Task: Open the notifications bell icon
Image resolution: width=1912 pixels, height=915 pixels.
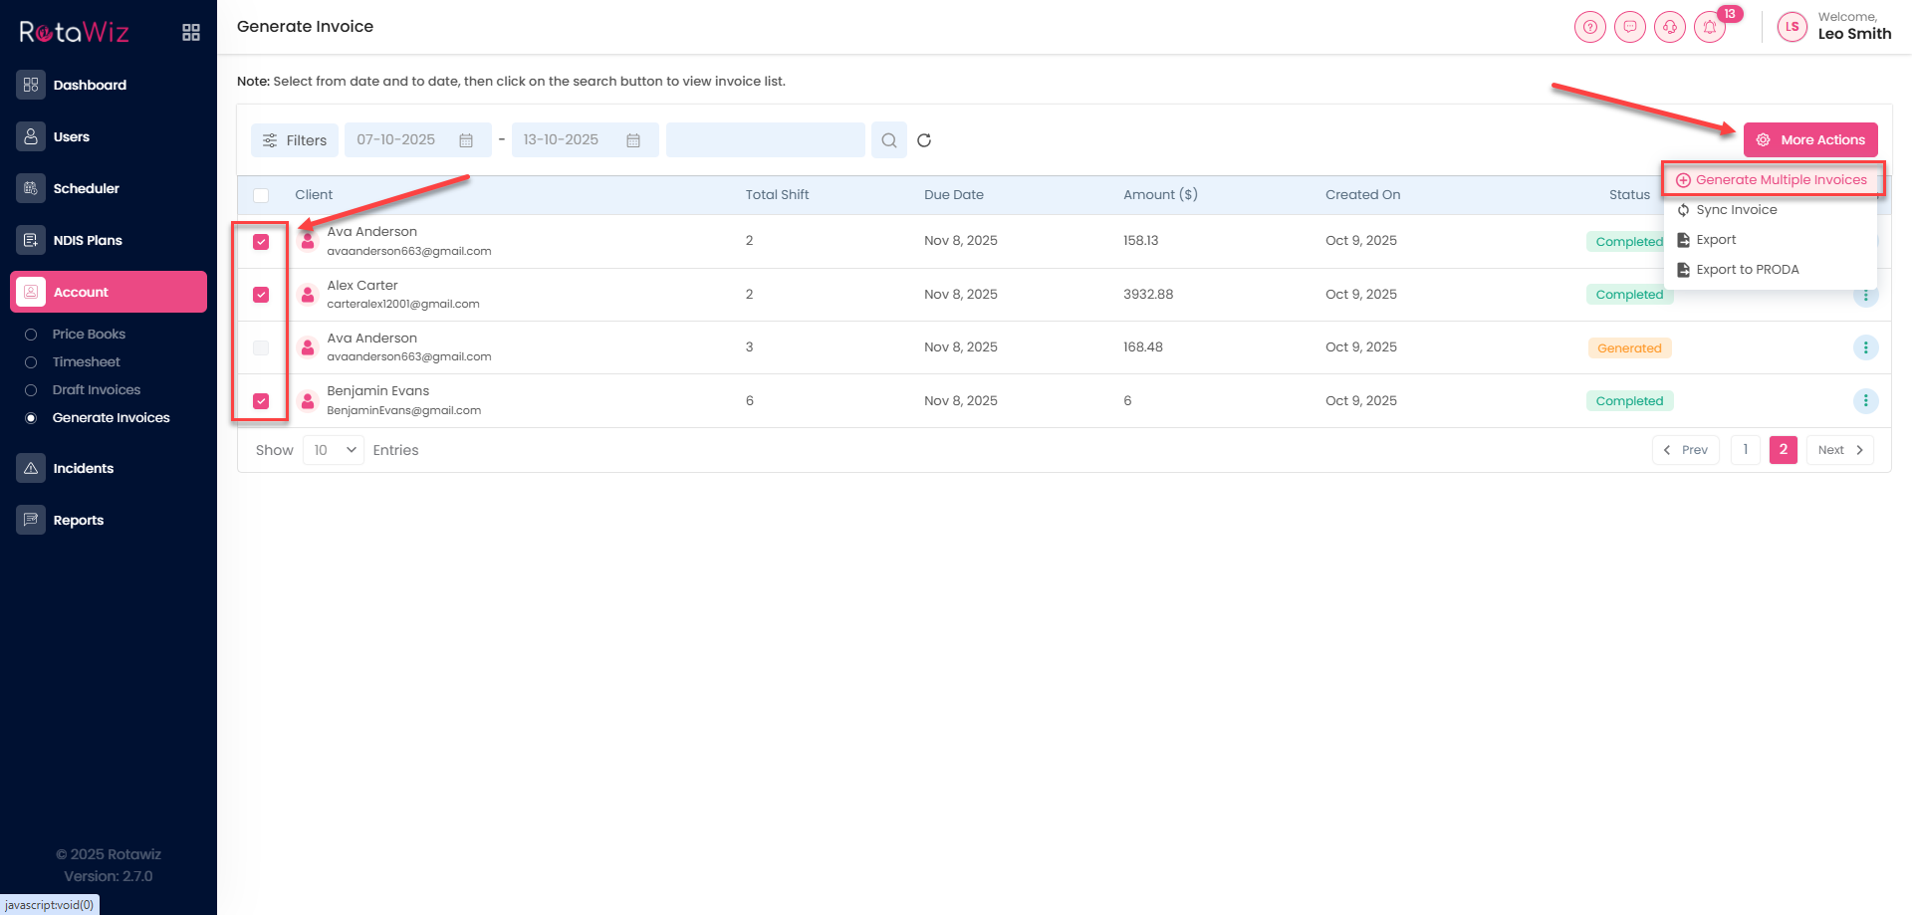Action: 1710,27
